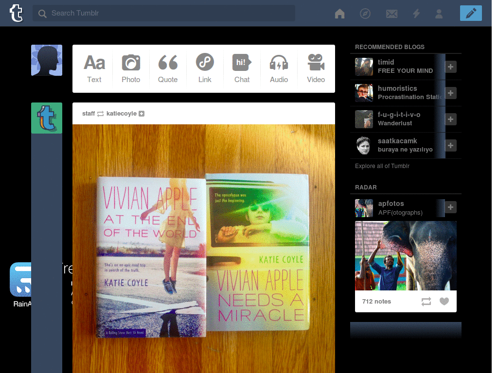
Task: Create a new Link post
Action: (x=205, y=68)
